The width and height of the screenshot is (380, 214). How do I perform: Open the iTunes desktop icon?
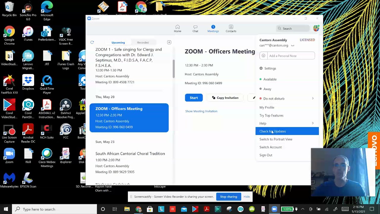(28, 34)
